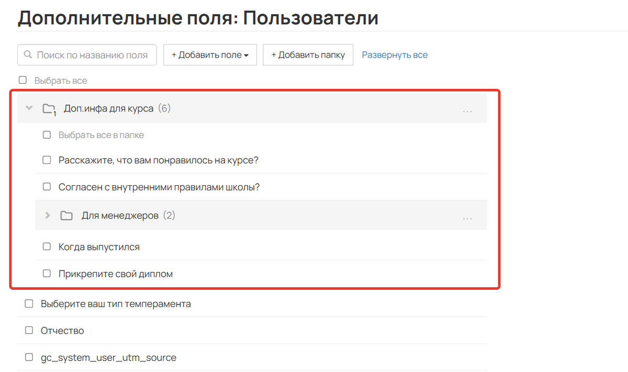Viewport: 628px width, 372px height.
Task: Open the Выберите ваш тип темперамента field
Action: (x=116, y=303)
